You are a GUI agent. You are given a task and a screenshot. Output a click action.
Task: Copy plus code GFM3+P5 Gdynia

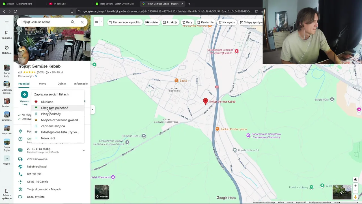pyautogui.click(x=38, y=182)
